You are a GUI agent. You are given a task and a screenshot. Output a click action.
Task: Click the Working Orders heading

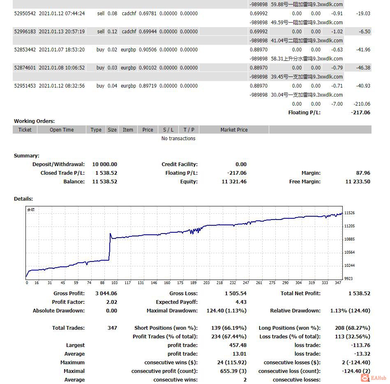(x=35, y=121)
